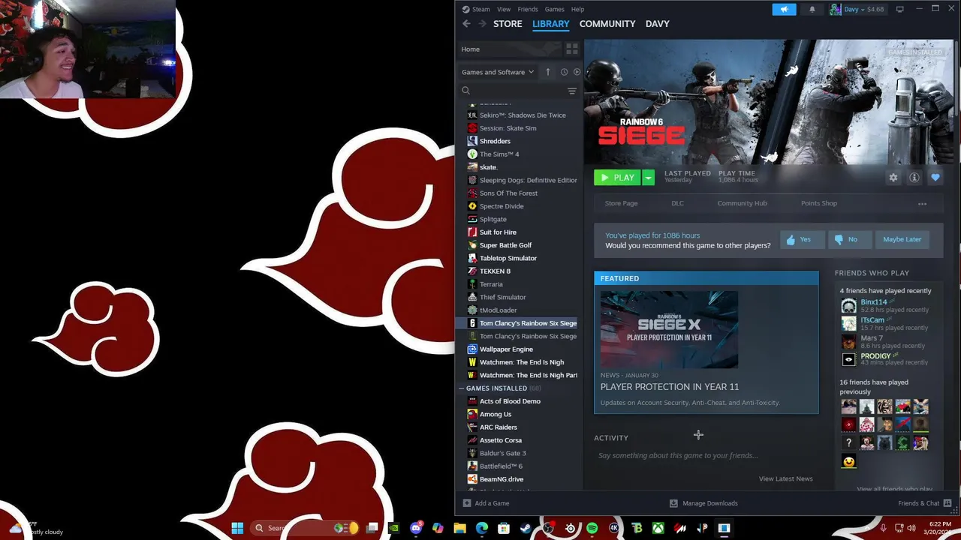Open the Points Shop link
The image size is (961, 540).
(818, 203)
